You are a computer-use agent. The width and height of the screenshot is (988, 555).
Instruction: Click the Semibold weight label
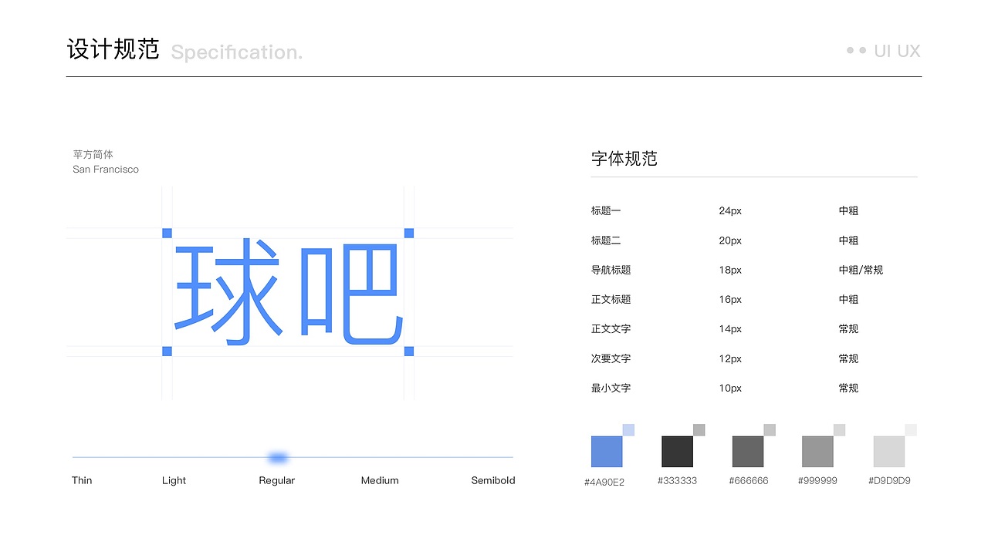tap(493, 480)
